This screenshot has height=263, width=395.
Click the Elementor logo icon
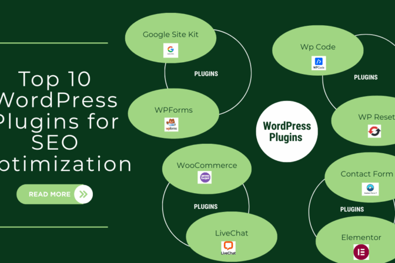[x=361, y=252]
